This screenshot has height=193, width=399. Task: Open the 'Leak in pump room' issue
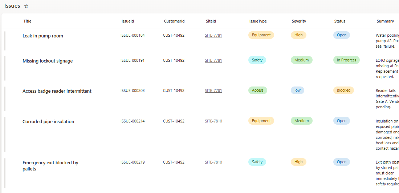(42, 36)
